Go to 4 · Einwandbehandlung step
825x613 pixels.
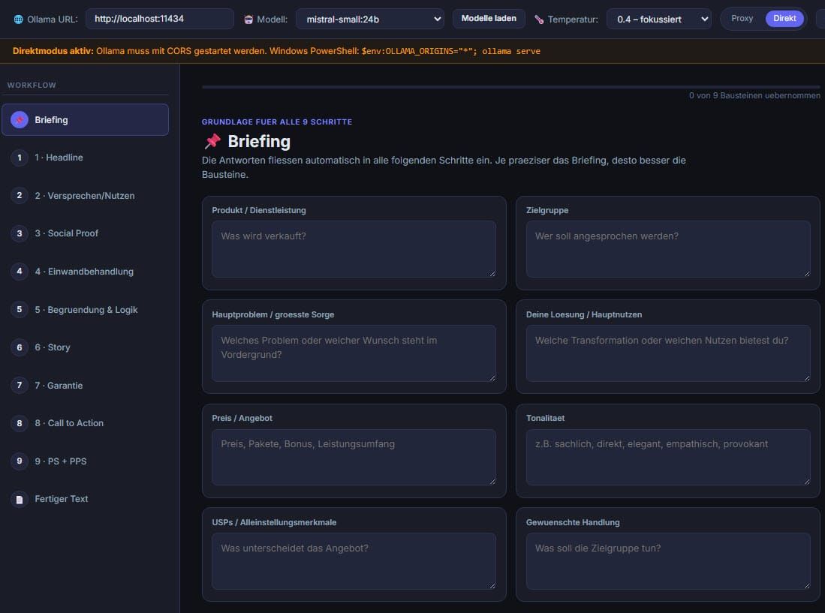86,272
